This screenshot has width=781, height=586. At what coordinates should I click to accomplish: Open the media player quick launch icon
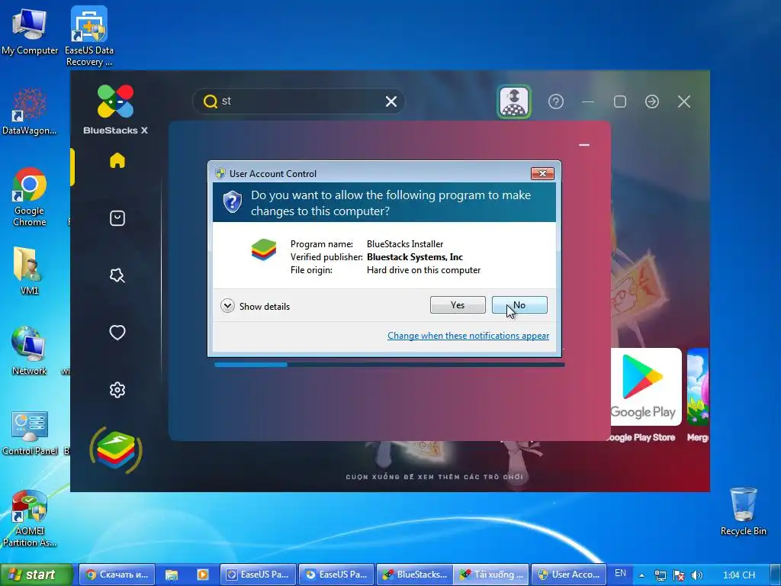[x=203, y=575]
